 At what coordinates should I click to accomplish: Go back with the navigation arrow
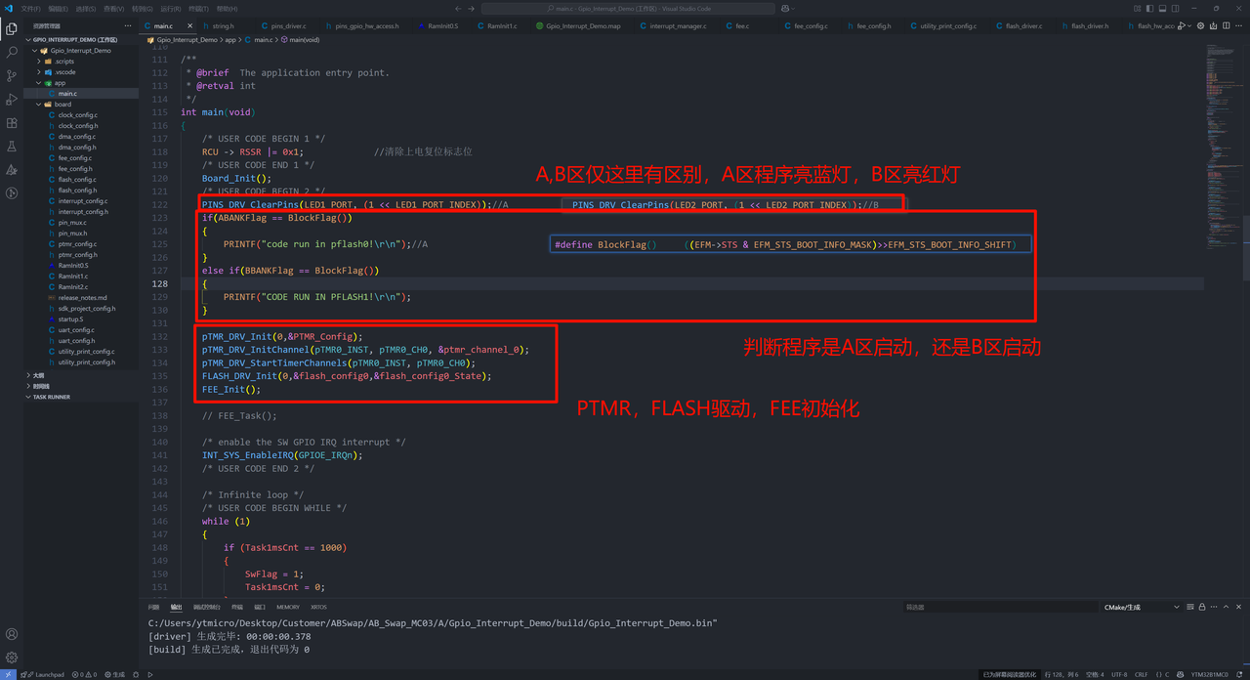coord(458,9)
